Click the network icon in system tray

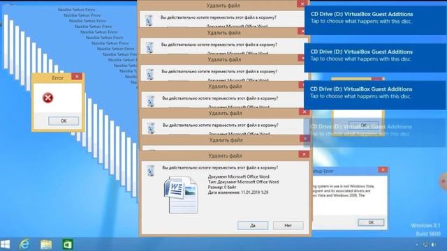pyautogui.click(x=425, y=245)
